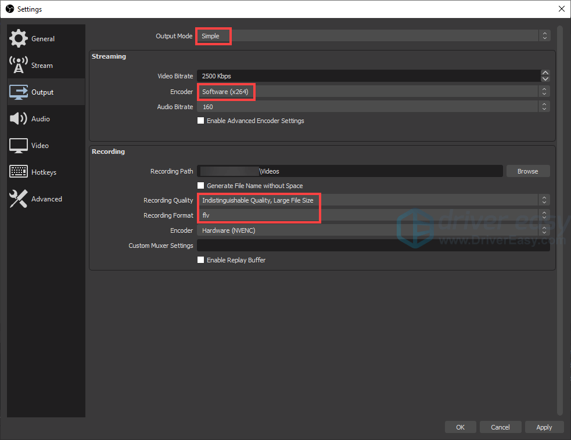The image size is (571, 440).
Task: Open the Output Mode dropdown
Action: click(372, 35)
